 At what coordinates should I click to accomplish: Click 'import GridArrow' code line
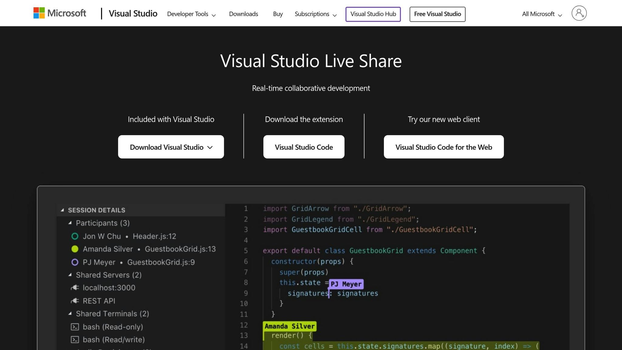pos(337,209)
